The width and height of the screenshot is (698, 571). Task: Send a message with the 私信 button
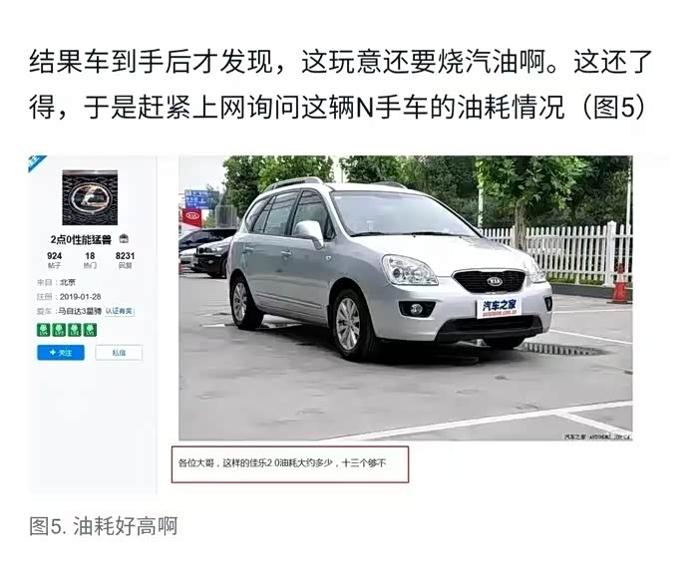coord(119,353)
